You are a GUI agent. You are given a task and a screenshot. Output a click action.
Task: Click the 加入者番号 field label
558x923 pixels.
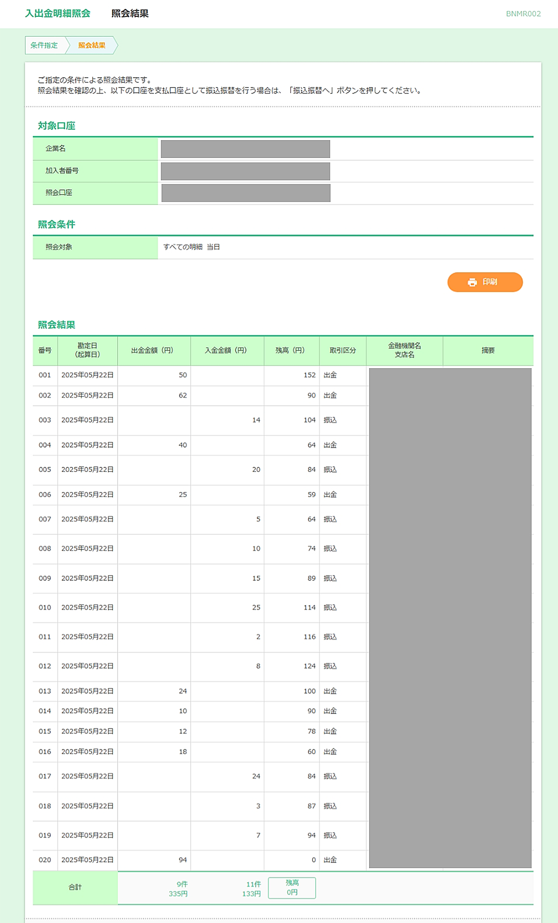tap(62, 171)
